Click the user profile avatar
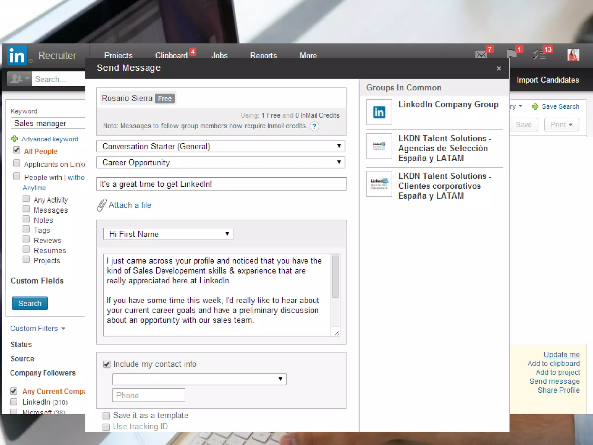The width and height of the screenshot is (593, 445). pos(573,55)
